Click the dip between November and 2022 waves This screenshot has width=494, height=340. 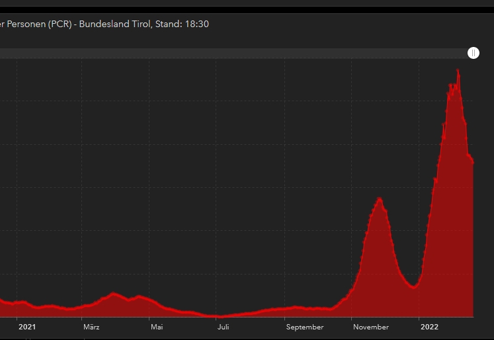[413, 286]
